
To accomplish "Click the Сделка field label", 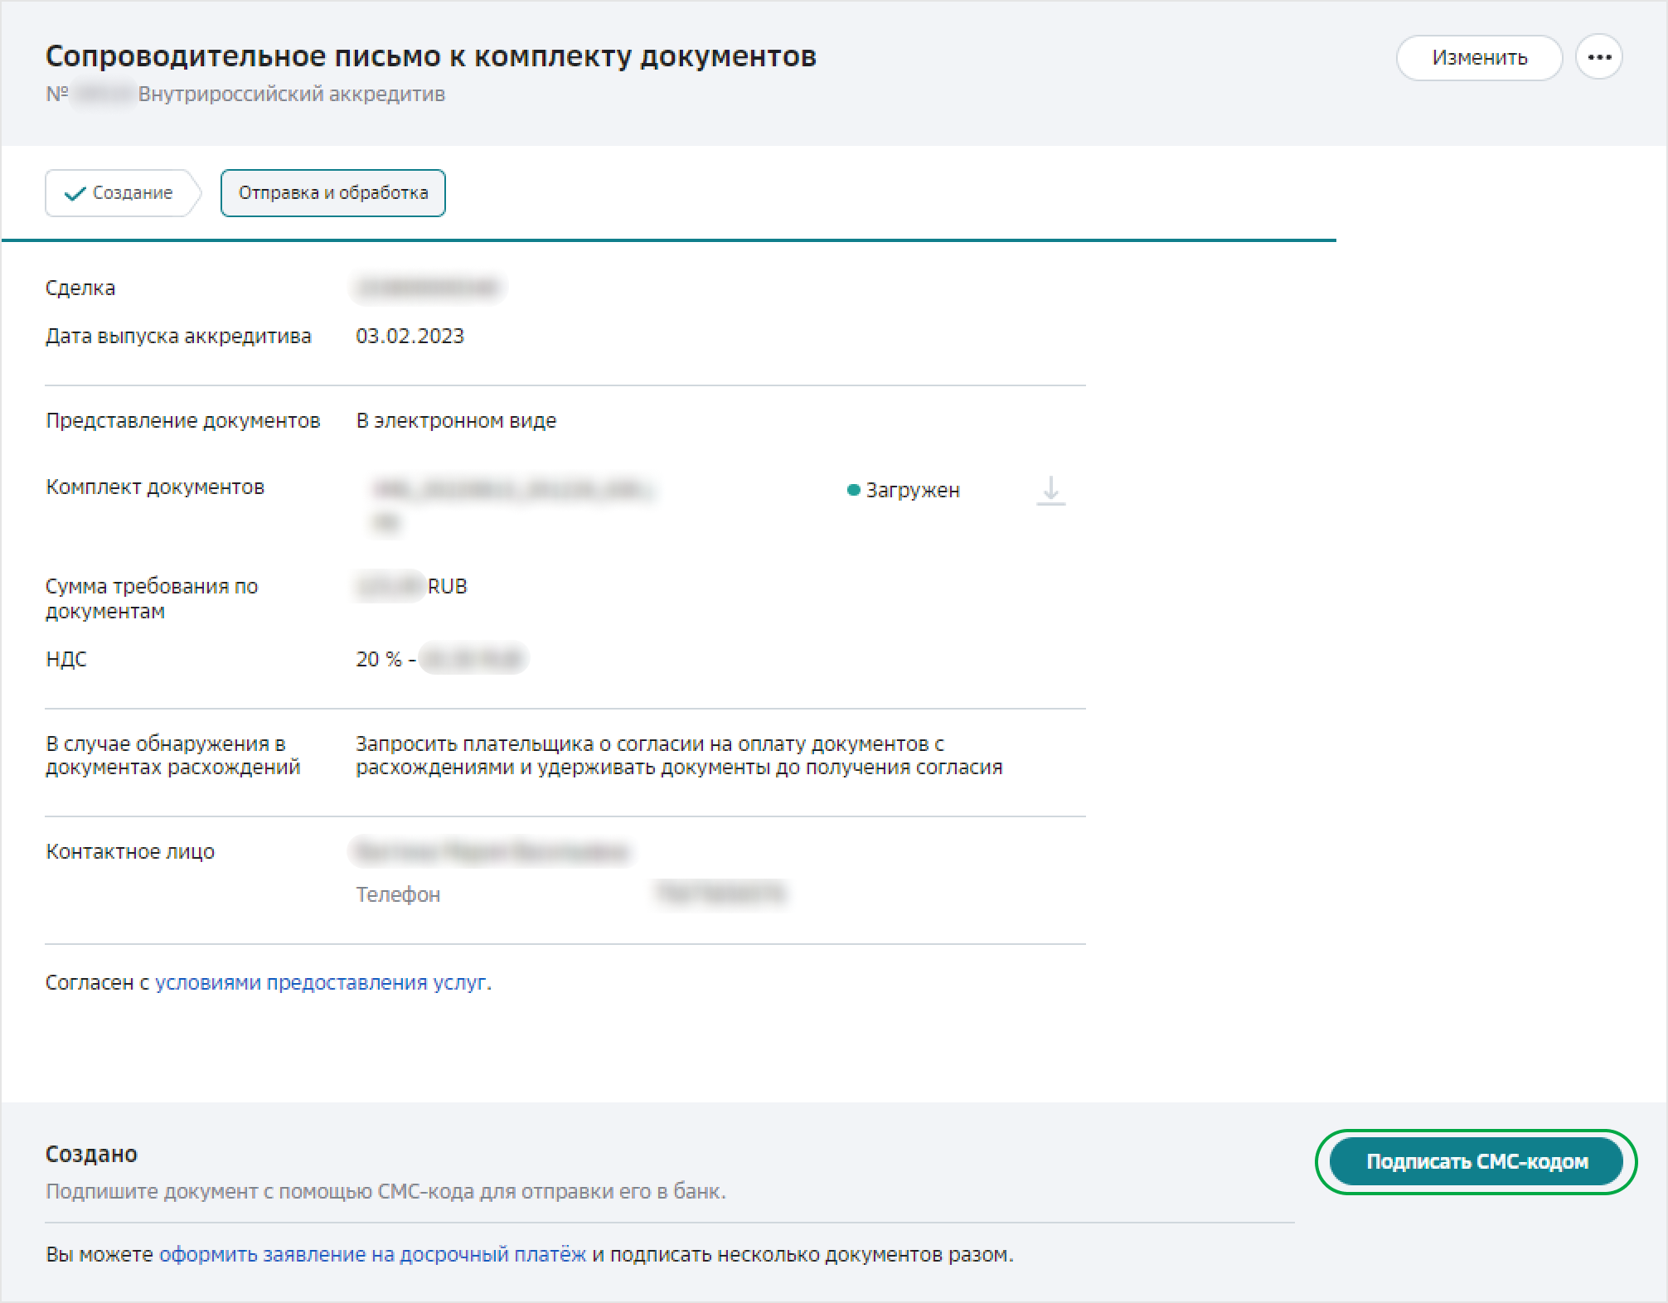I will [x=80, y=288].
